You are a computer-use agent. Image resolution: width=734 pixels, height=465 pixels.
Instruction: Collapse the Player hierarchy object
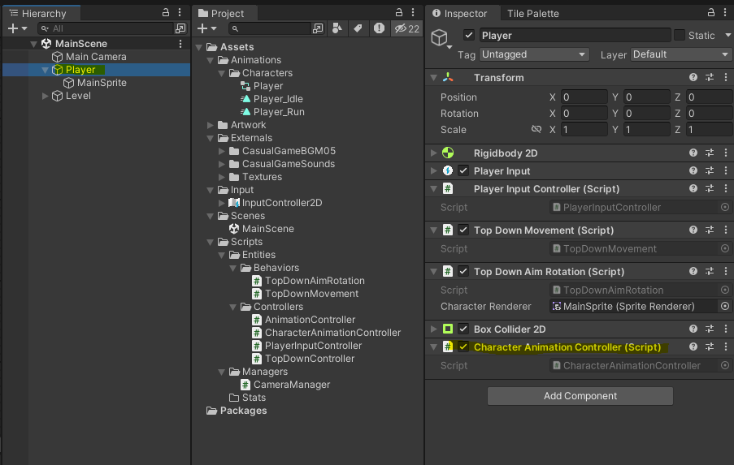pos(45,70)
